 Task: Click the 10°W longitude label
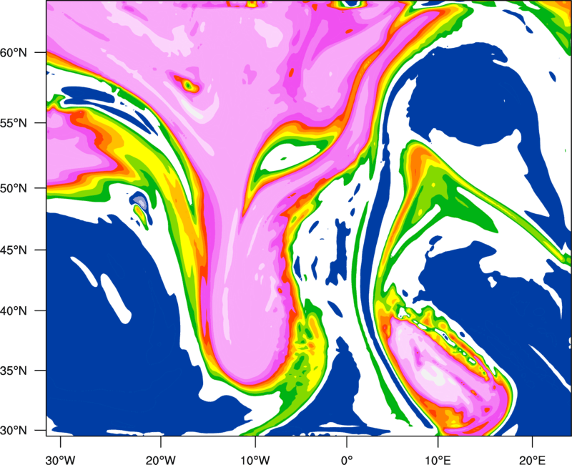pos(255,459)
